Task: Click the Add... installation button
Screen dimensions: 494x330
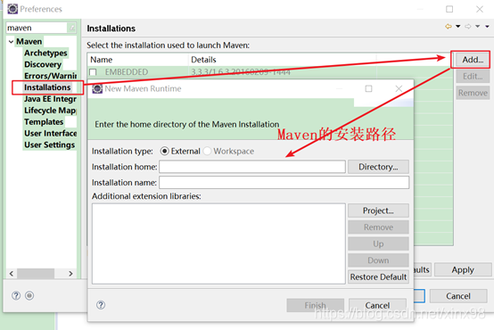Action: point(473,60)
